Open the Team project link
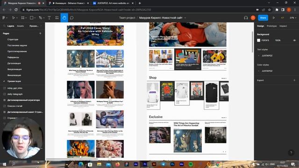This screenshot has height=168, width=299. (127, 18)
